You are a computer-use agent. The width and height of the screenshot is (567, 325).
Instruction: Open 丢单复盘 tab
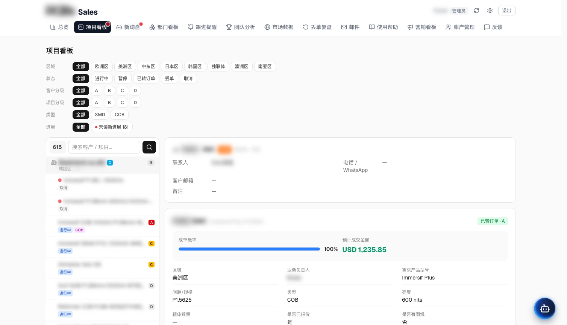[x=317, y=27]
